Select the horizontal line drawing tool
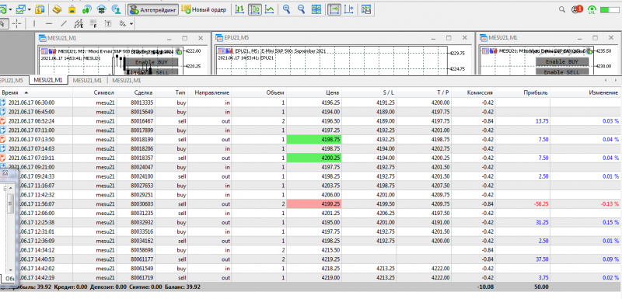The height and width of the screenshot is (299, 622). [49, 24]
